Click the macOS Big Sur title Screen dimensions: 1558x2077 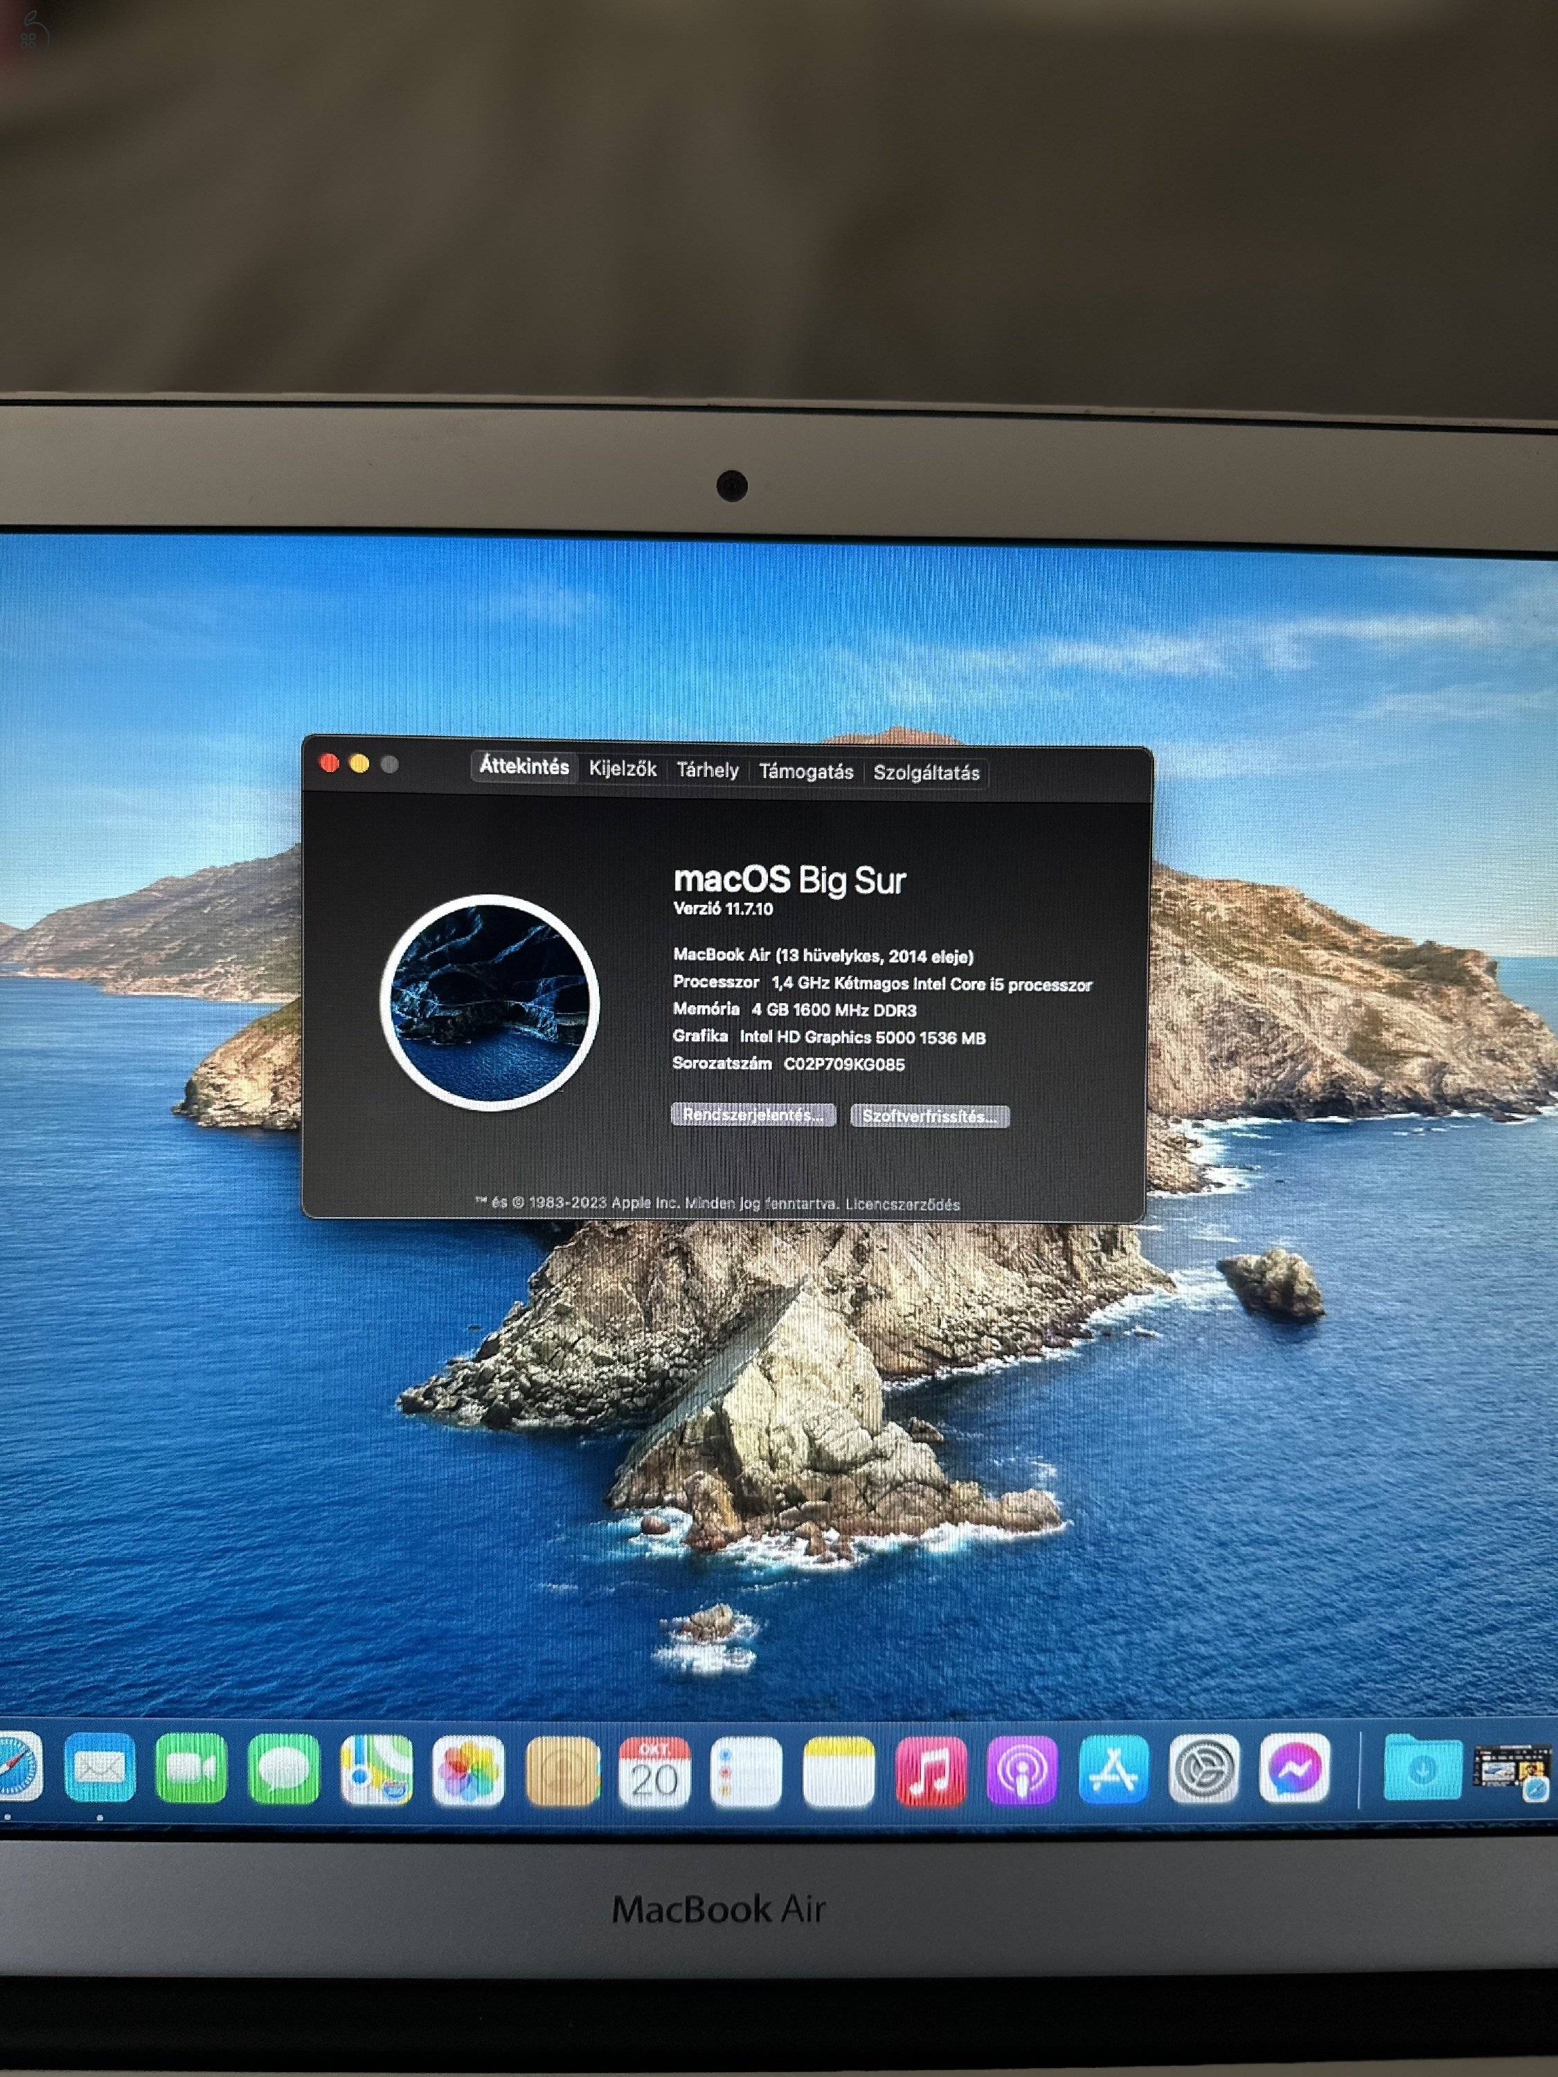(x=790, y=880)
